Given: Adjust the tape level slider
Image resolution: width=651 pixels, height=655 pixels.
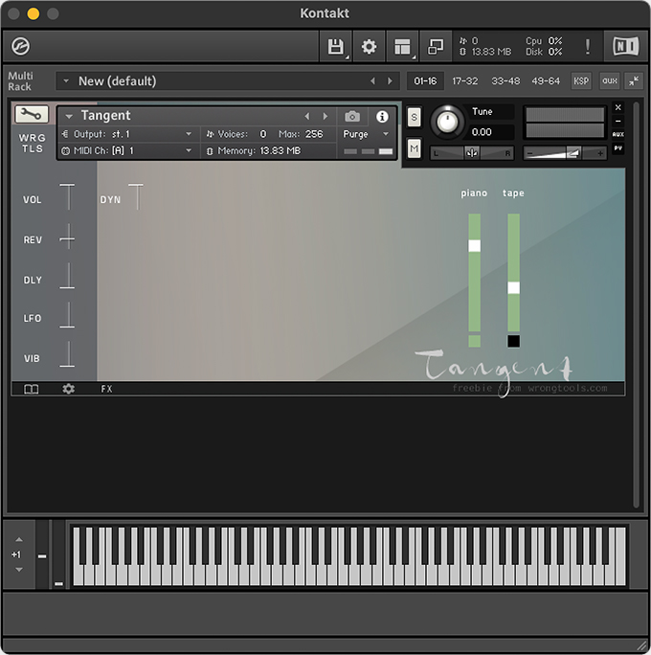Looking at the screenshot, I should 513,288.
